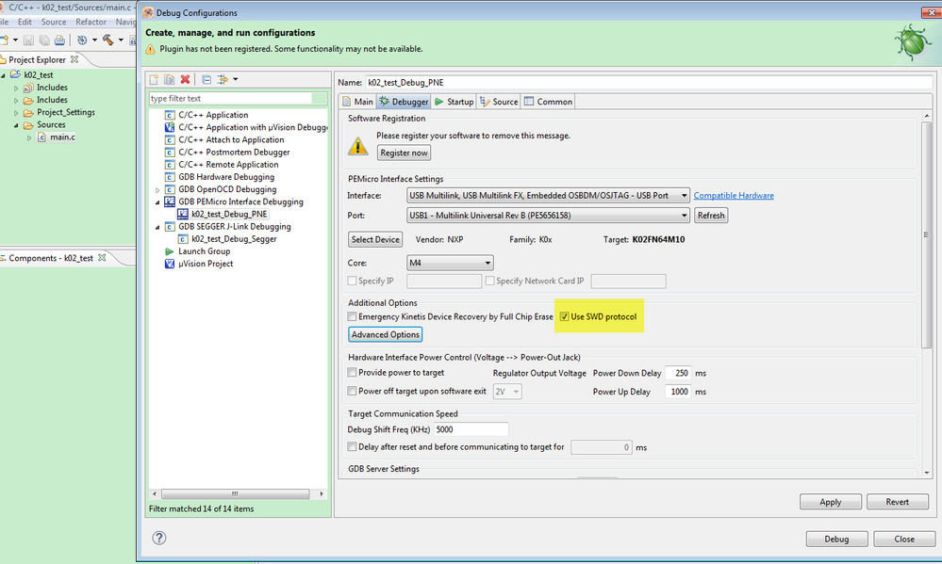Image resolution: width=942 pixels, height=564 pixels.
Task: Click the type filter text field
Action: click(x=231, y=99)
